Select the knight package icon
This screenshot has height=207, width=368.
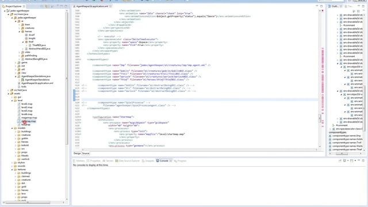click(26, 39)
